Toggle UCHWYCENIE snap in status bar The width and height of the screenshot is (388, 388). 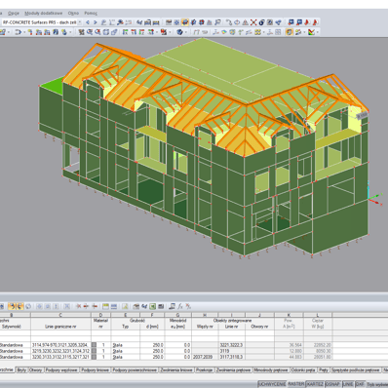[272, 384]
